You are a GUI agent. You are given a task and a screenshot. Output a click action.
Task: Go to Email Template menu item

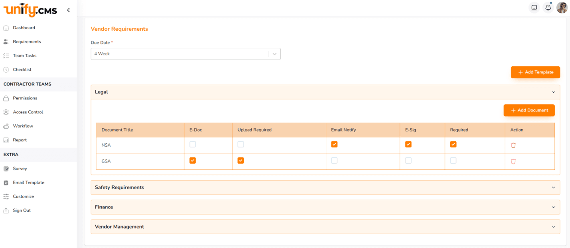click(28, 183)
